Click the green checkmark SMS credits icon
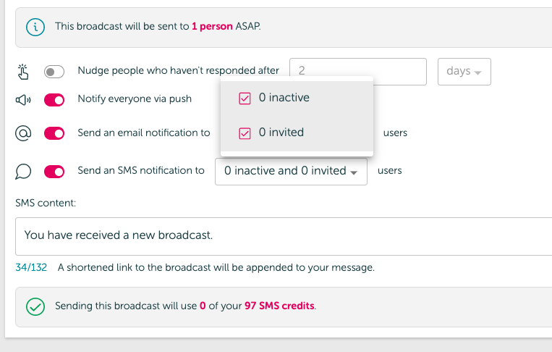552x352 pixels. pos(35,306)
